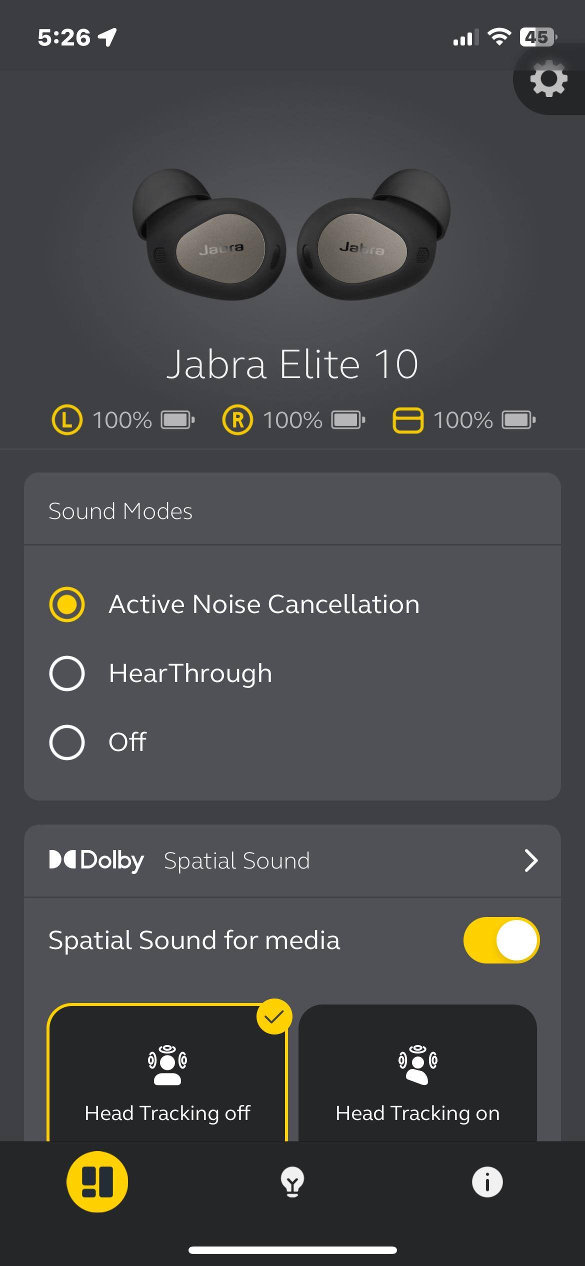585x1266 pixels.
Task: Select Active Noise Cancellation mode
Action: tap(67, 604)
